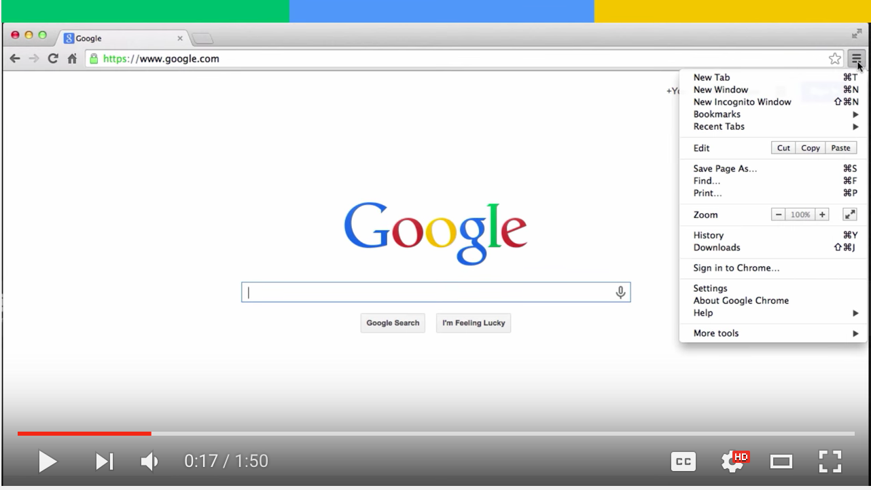Click the browser forward arrow
This screenshot has height=490, width=871.
(x=34, y=59)
